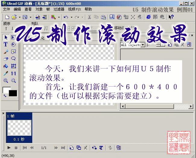Click left arrow of object panel scrollbar

click(123, 107)
